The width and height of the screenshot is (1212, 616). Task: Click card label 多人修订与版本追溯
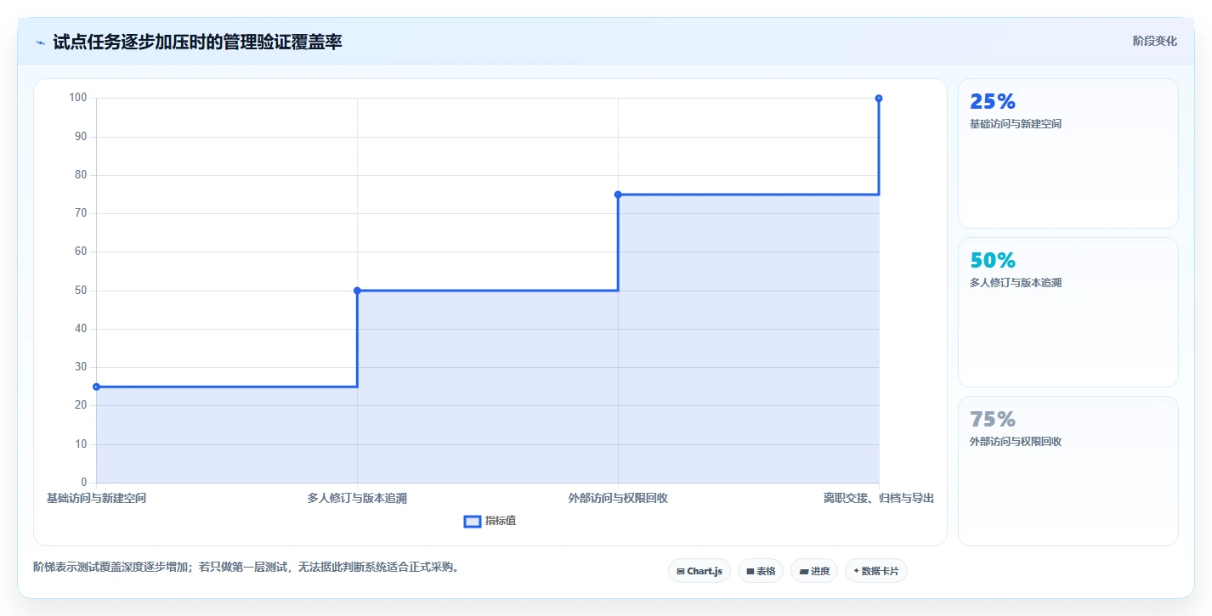(x=1016, y=283)
